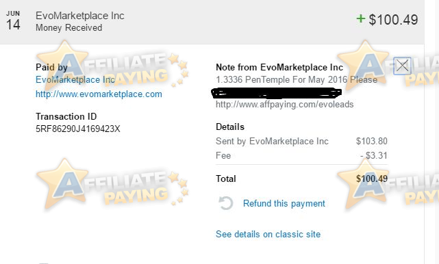Click the blacked-out redacted note line
Viewport: 439px width, 264px height.
[x=276, y=93]
